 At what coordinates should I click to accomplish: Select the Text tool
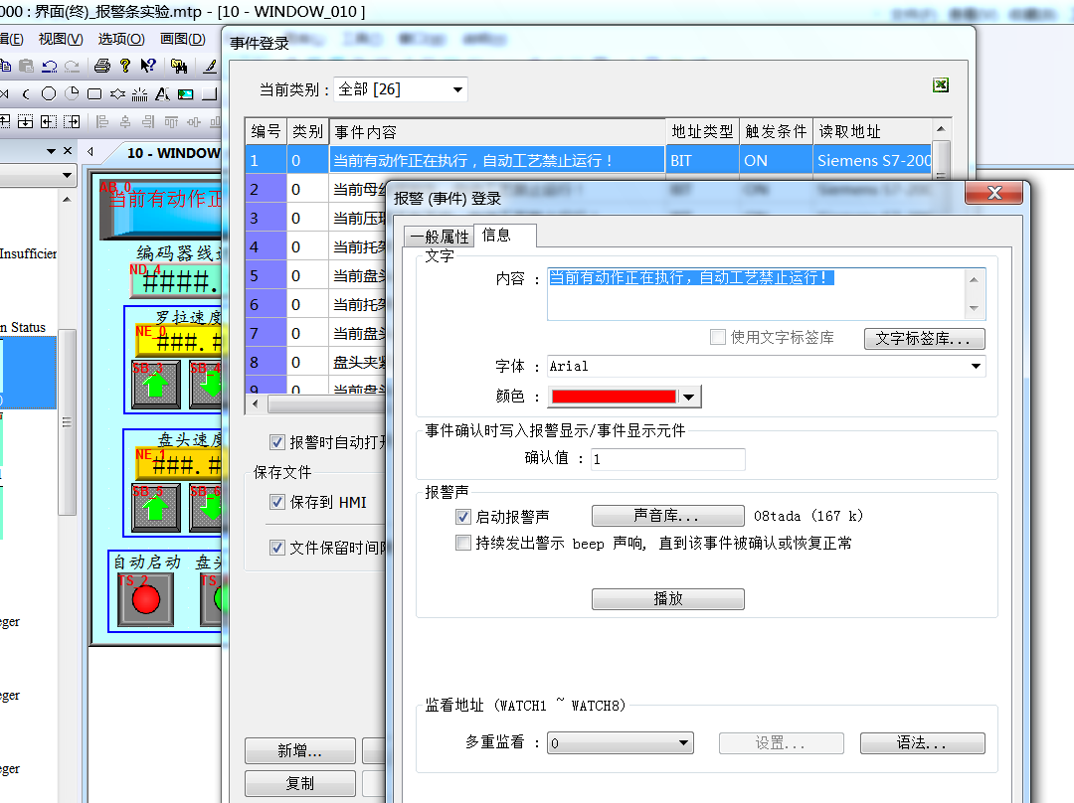[161, 92]
